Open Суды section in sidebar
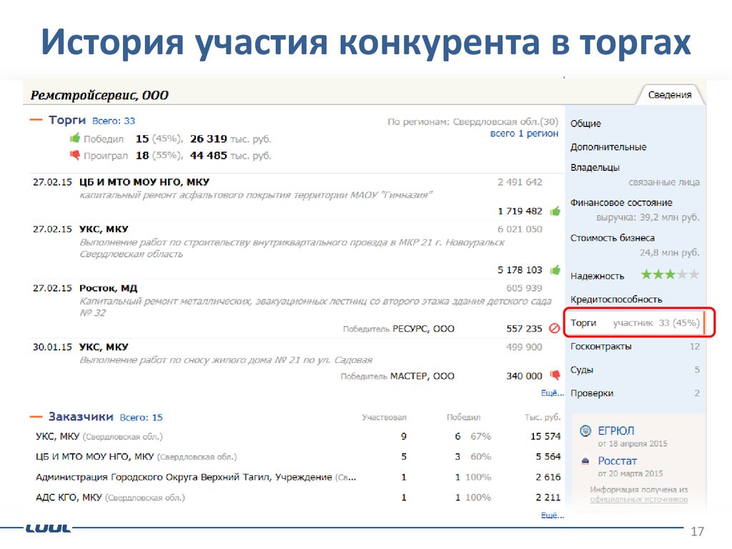This screenshot has height=549, width=732. 582,370
